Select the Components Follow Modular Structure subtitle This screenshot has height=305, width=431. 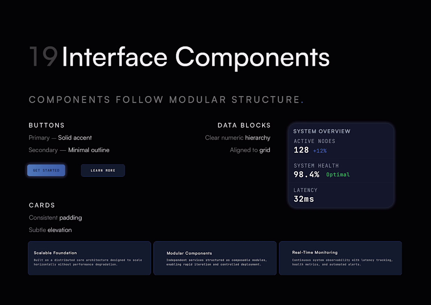pyautogui.click(x=165, y=100)
